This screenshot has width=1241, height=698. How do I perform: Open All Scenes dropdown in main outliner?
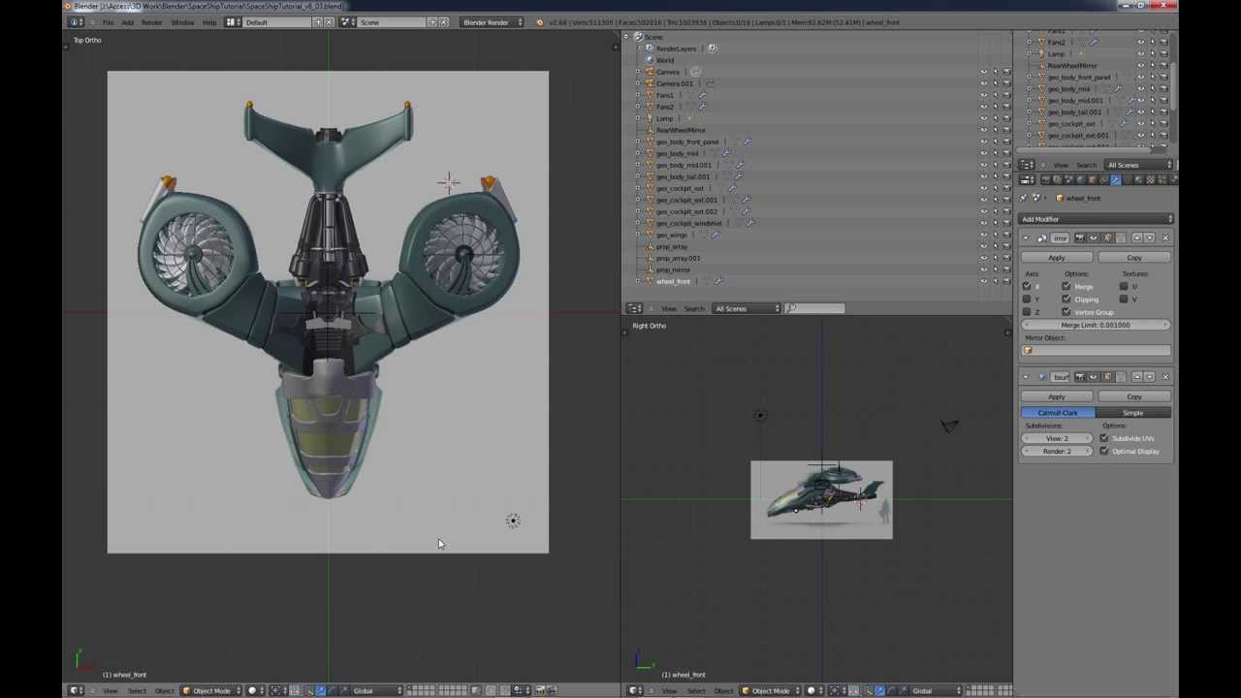point(747,308)
